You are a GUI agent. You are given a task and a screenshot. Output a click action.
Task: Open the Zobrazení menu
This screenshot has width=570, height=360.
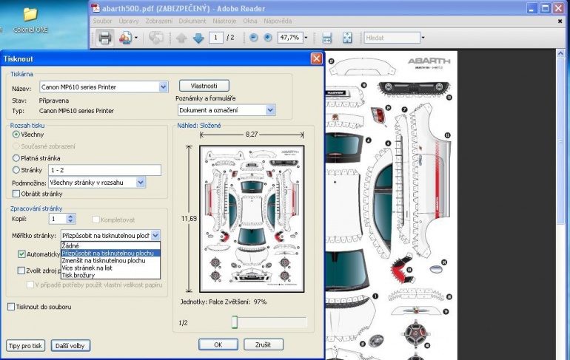159,21
